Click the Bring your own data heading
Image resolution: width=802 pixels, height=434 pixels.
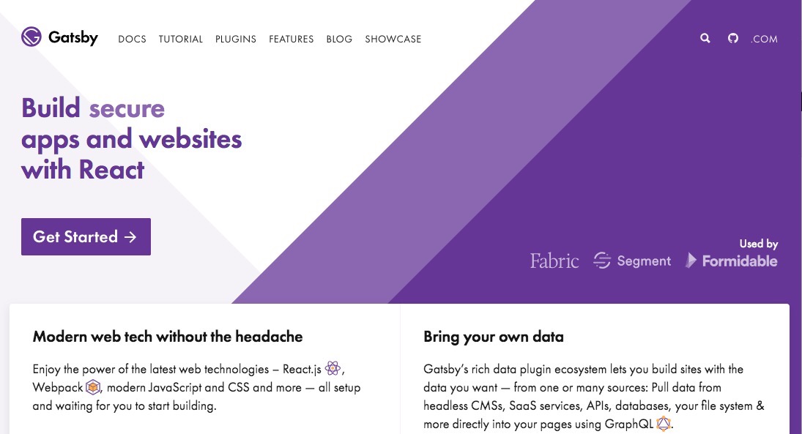tap(494, 337)
